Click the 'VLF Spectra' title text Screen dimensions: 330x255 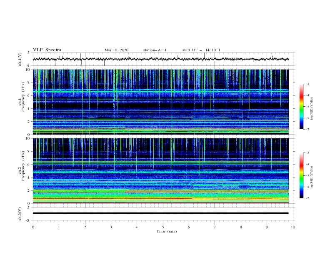[47, 50]
